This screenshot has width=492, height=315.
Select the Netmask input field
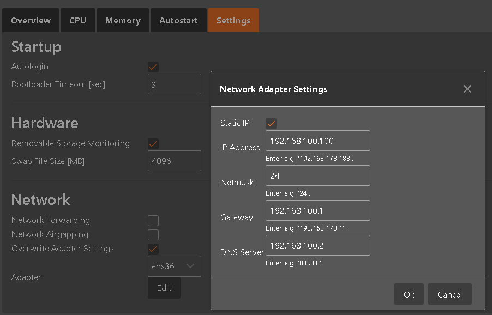pyautogui.click(x=317, y=175)
